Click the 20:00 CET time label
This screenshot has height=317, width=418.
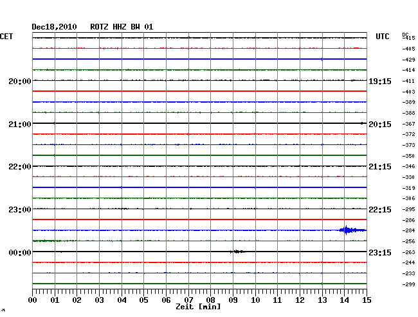click(x=20, y=81)
